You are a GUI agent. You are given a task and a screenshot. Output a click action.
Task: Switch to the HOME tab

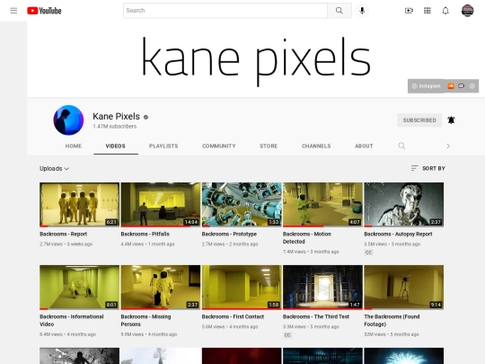(x=74, y=146)
